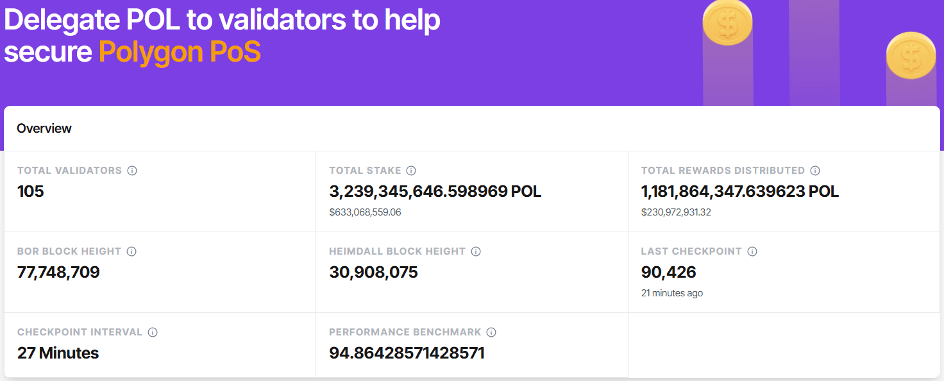944x381 pixels.
Task: Click the Bor block height number
Action: tap(58, 272)
